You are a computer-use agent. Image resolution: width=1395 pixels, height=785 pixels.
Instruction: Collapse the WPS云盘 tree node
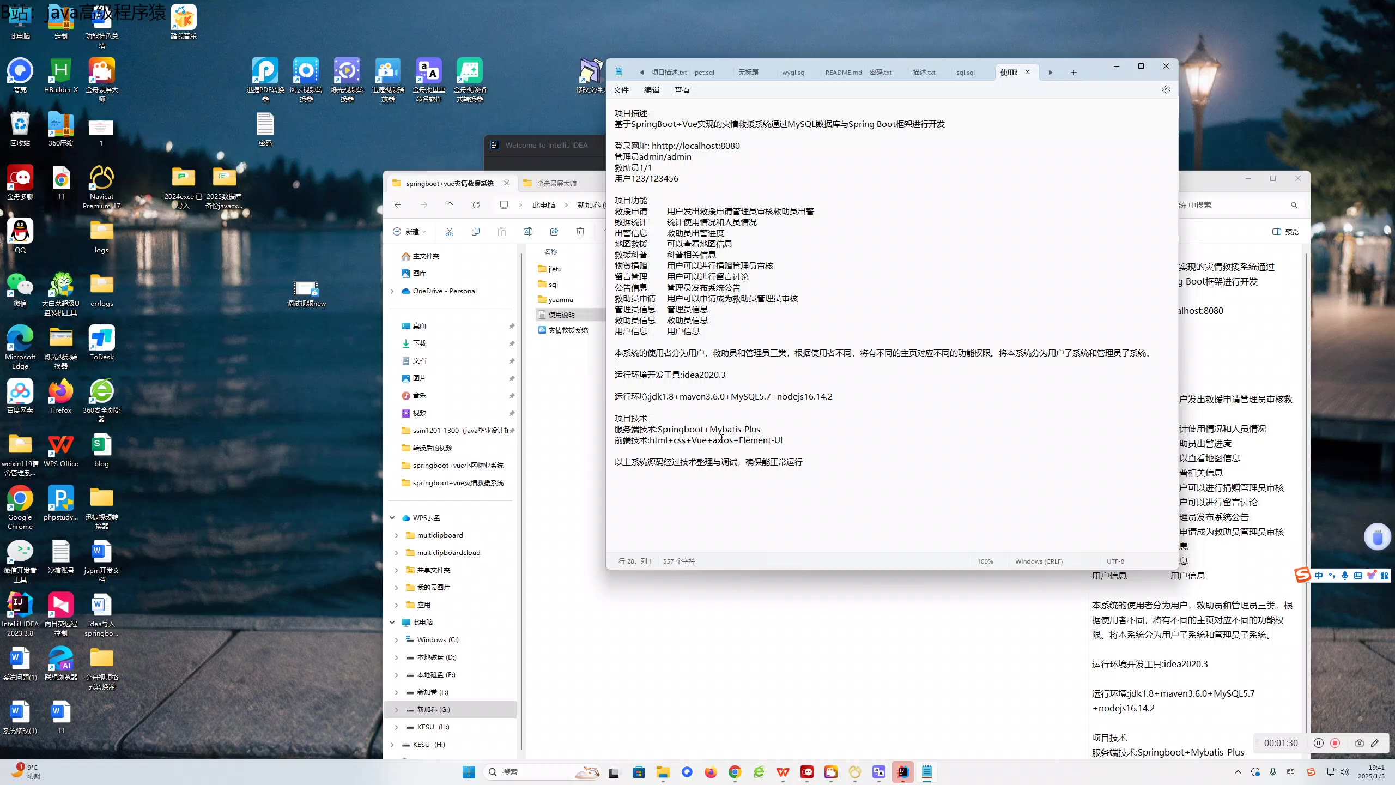click(x=392, y=518)
